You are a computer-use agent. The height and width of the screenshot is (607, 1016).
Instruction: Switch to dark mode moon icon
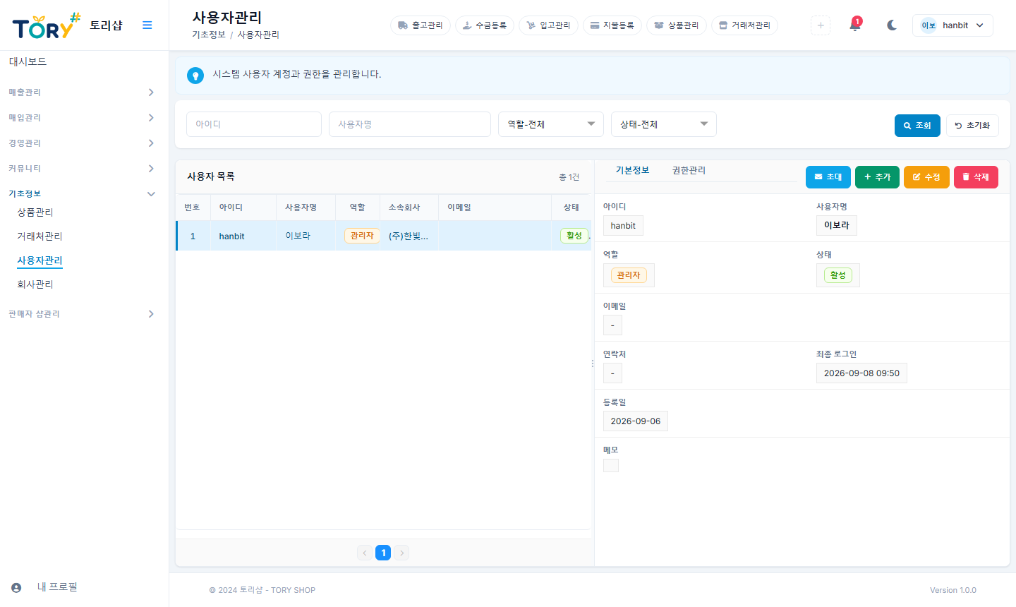click(892, 25)
